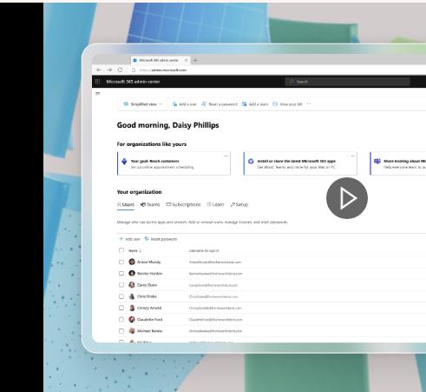Switch to the Teams tab
The width and height of the screenshot is (426, 392).
[x=150, y=204]
